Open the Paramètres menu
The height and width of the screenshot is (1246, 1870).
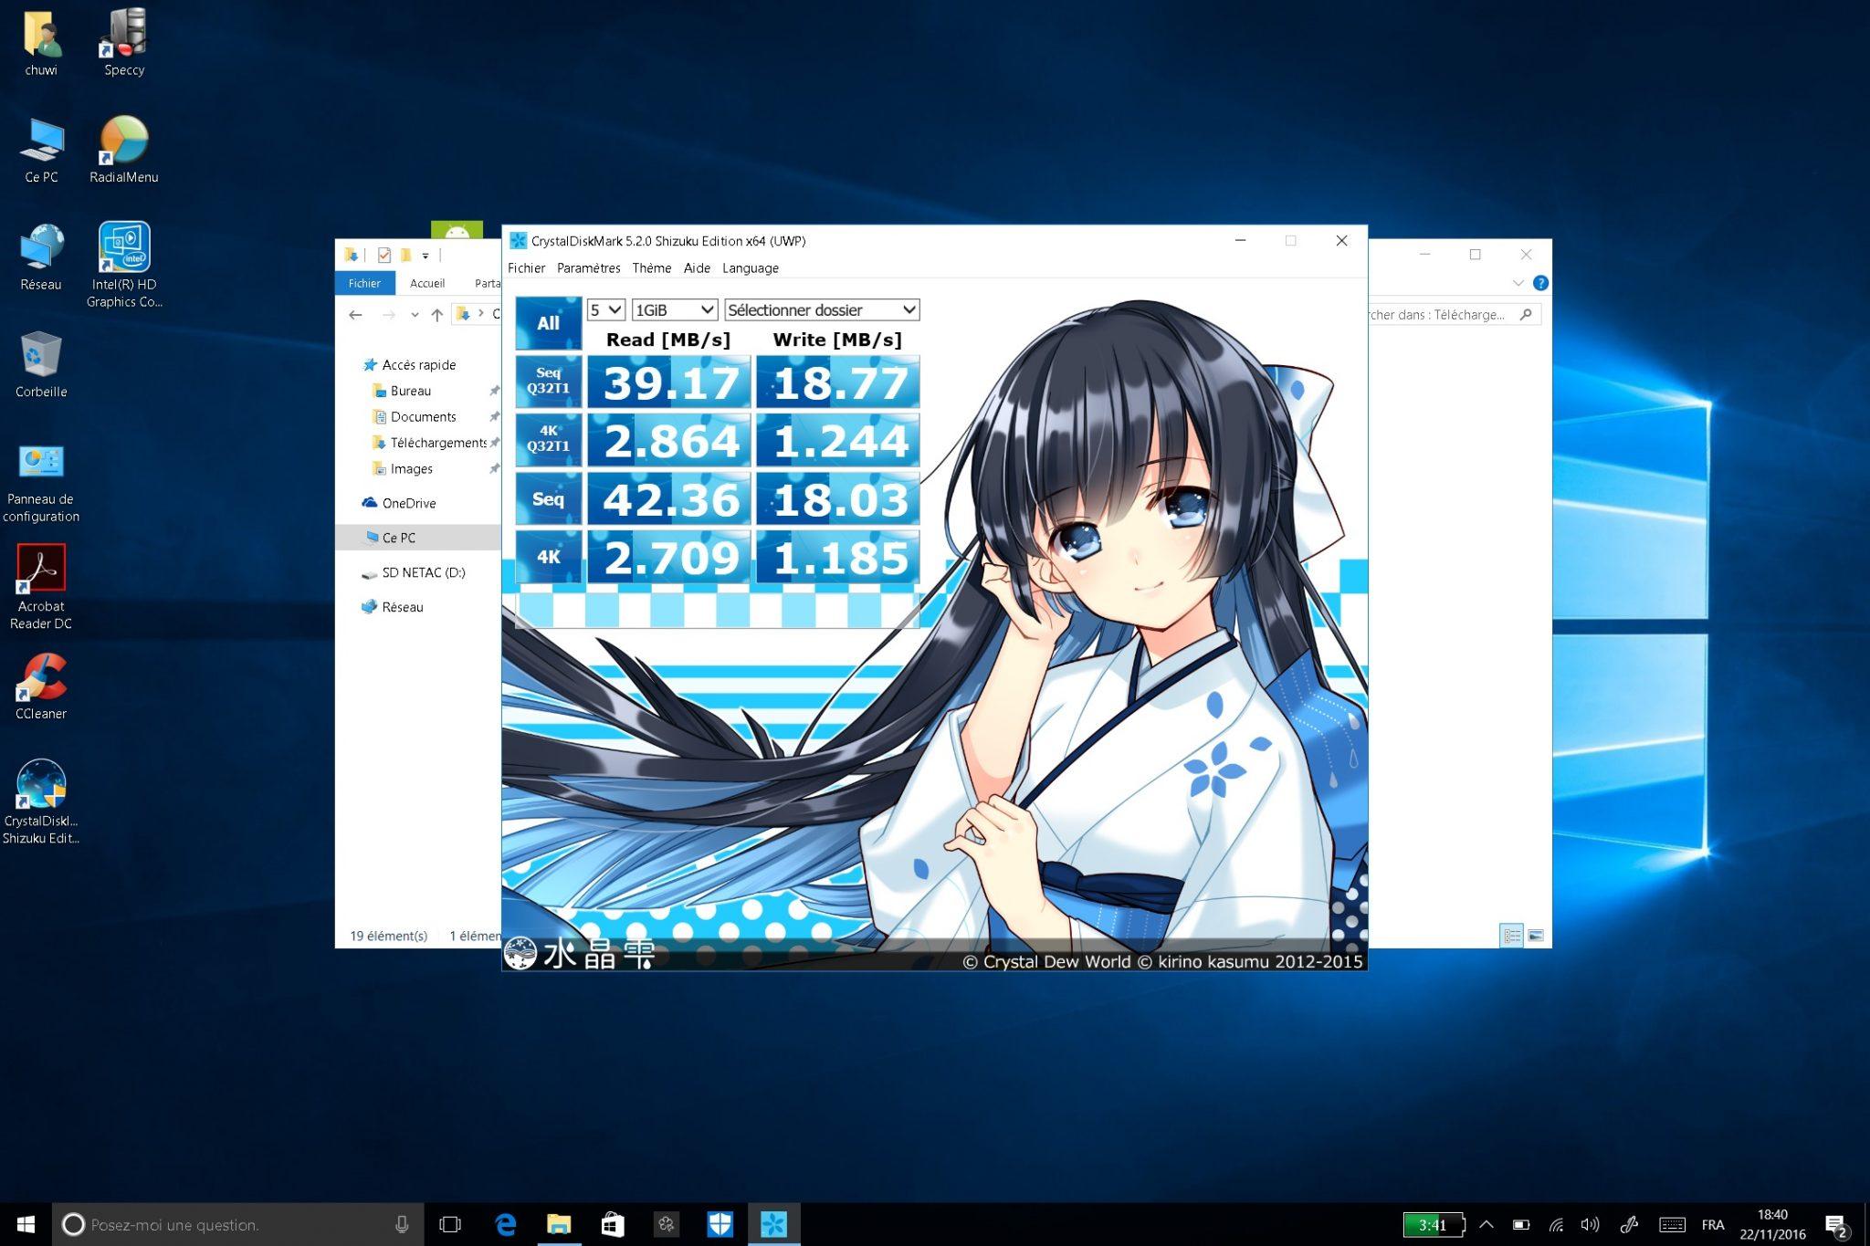[588, 268]
